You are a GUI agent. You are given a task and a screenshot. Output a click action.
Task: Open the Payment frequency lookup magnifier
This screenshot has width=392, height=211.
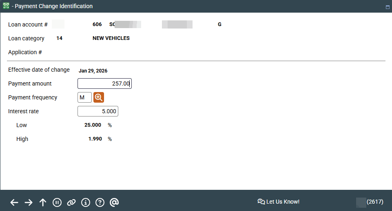point(99,97)
